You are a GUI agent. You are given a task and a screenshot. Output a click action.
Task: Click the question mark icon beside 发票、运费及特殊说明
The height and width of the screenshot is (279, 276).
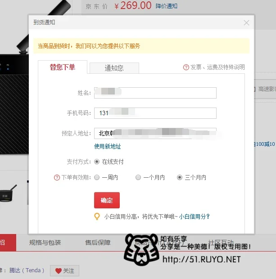click(x=186, y=67)
